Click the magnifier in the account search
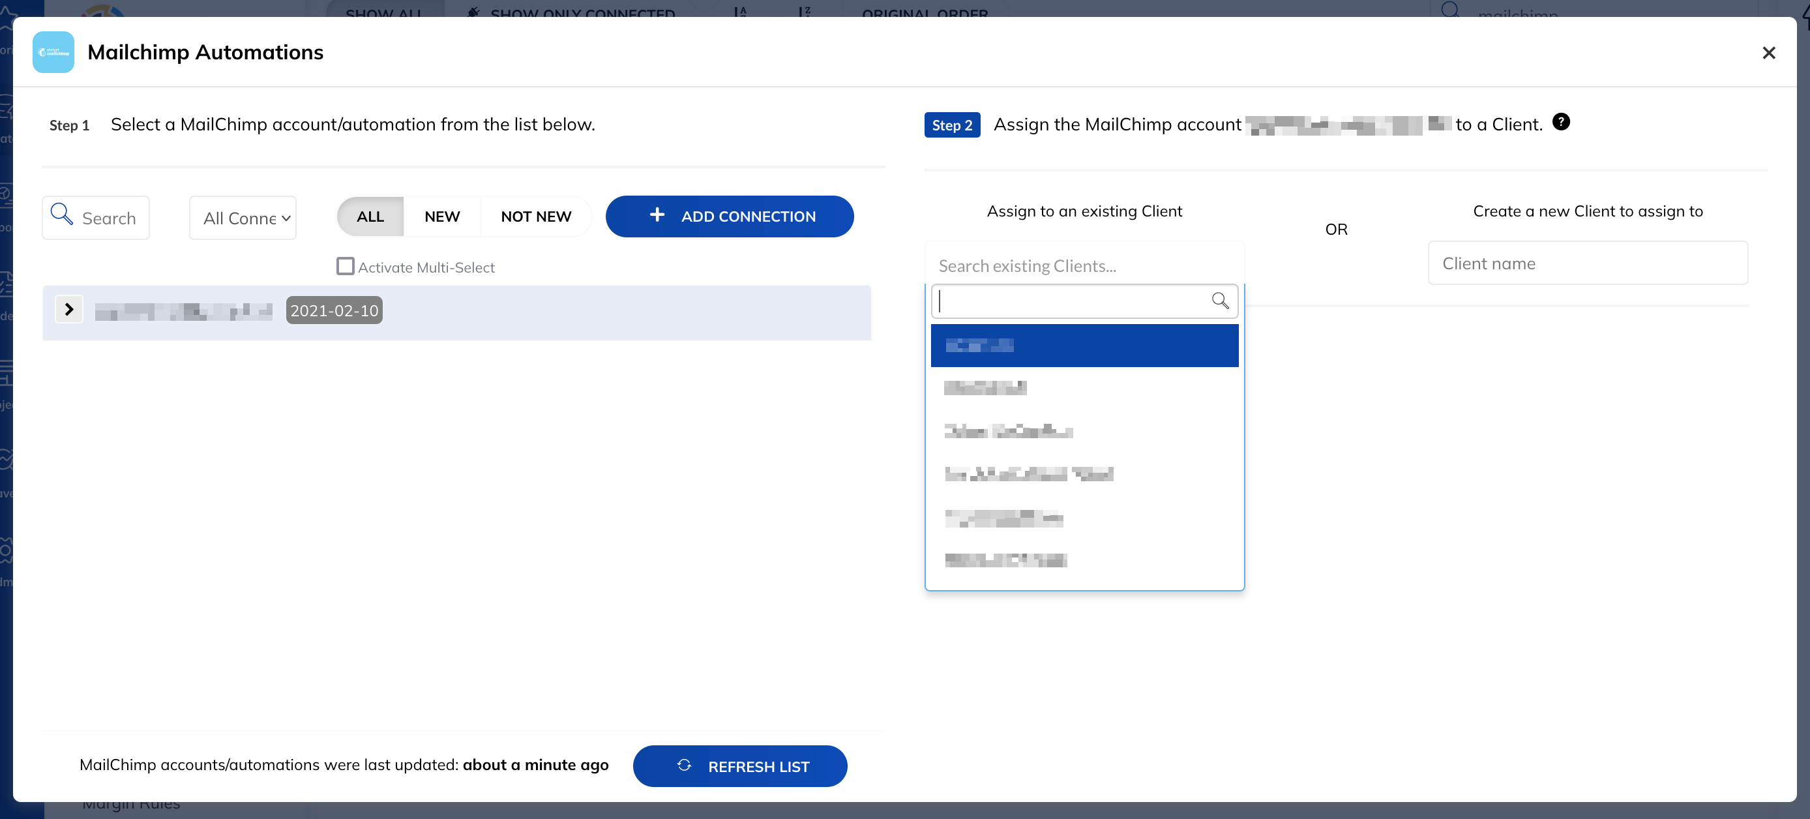The width and height of the screenshot is (1810, 819). click(x=62, y=215)
